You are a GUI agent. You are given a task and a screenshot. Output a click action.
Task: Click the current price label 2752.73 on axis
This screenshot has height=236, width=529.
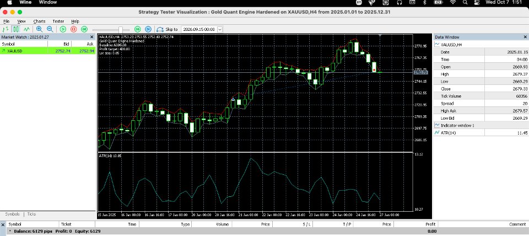(x=420, y=72)
